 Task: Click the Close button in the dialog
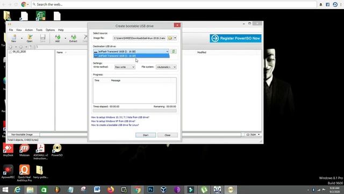168,135
